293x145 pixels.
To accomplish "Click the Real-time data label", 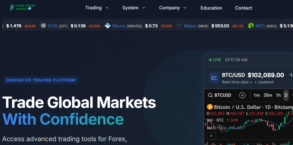I will (x=235, y=82).
